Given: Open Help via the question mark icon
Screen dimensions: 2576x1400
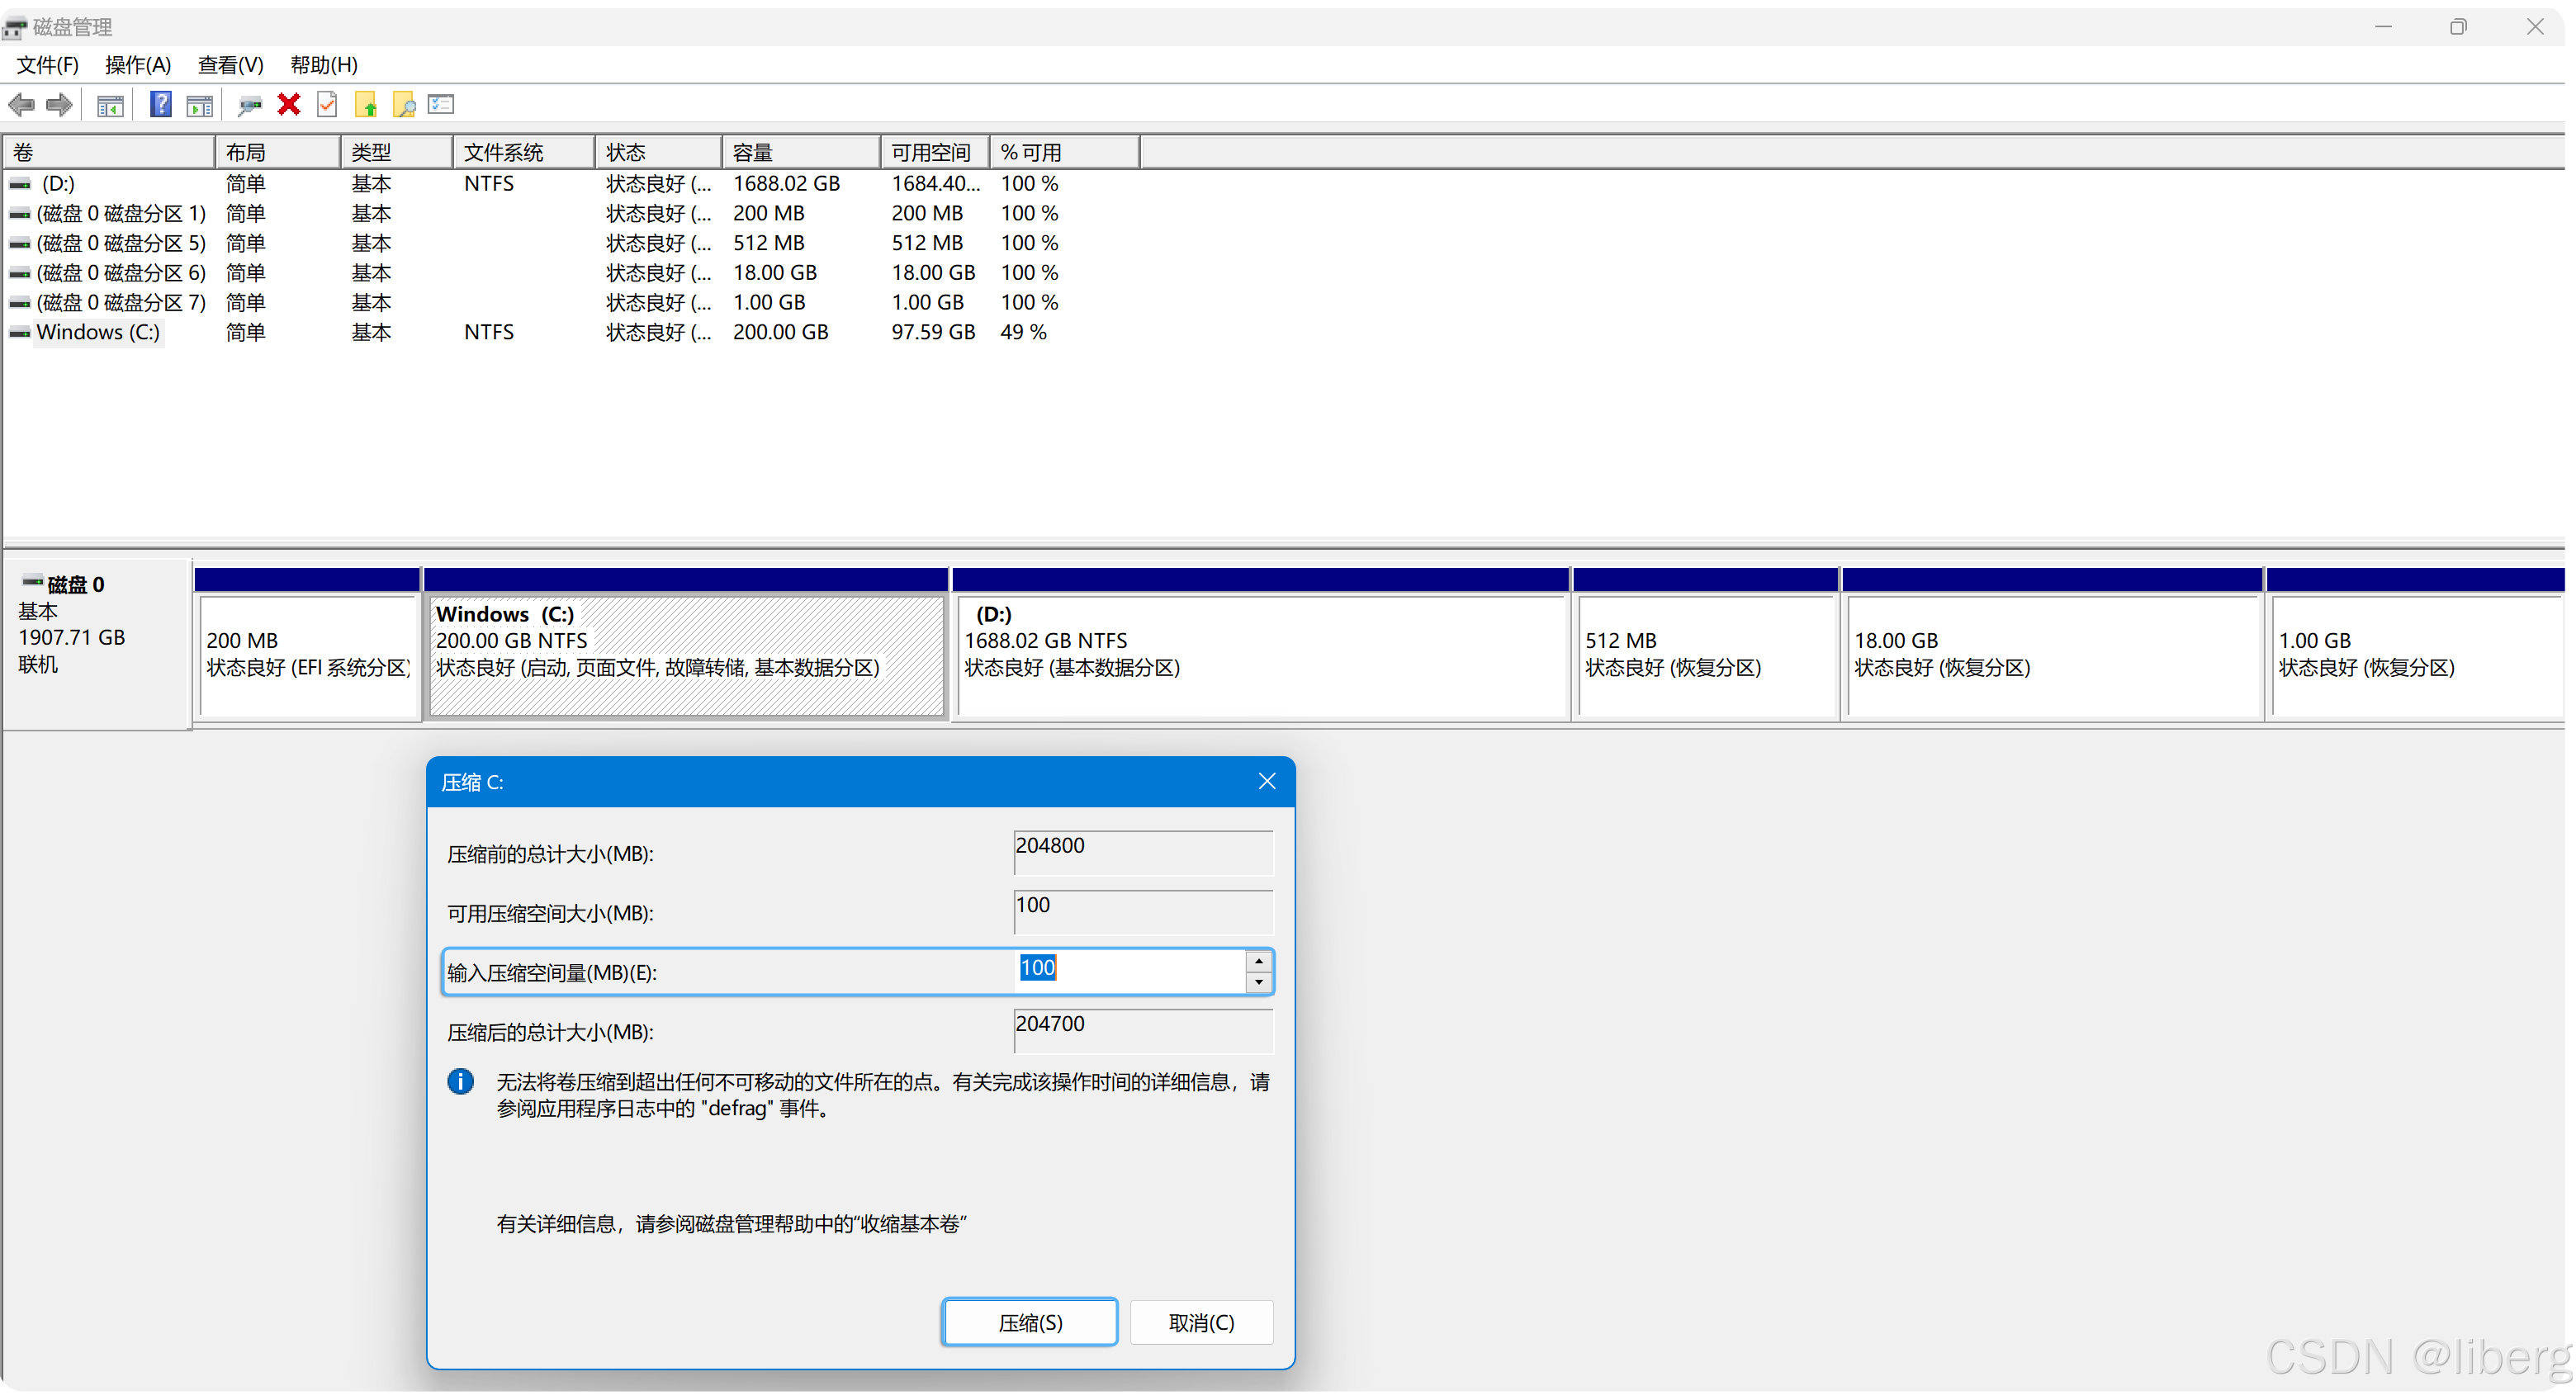Looking at the screenshot, I should (160, 105).
